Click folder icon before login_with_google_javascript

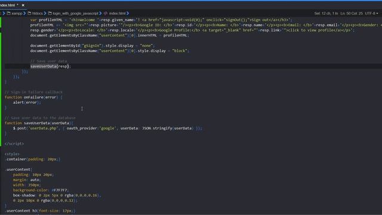pyautogui.click(x=50, y=13)
